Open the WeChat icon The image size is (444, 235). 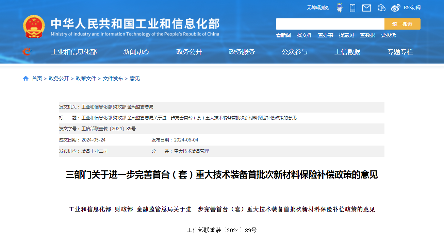pyautogui.click(x=381, y=8)
